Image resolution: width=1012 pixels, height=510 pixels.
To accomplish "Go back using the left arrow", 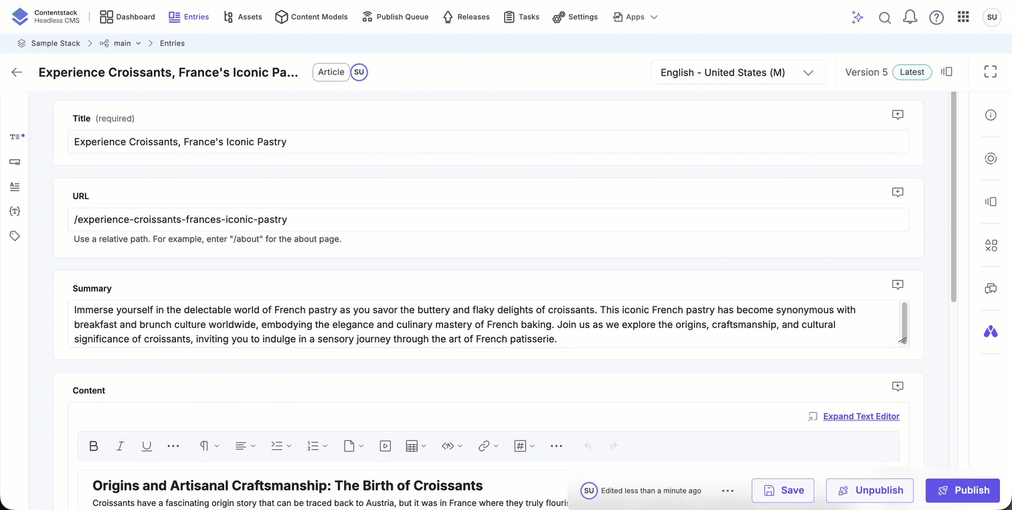I will [17, 72].
